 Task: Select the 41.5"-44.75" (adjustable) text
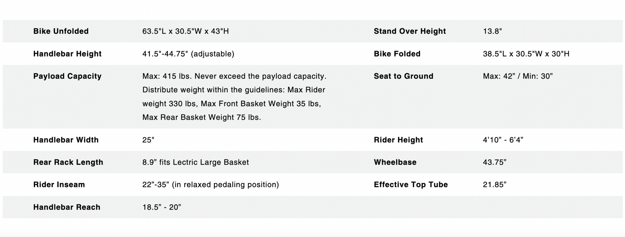coord(188,54)
